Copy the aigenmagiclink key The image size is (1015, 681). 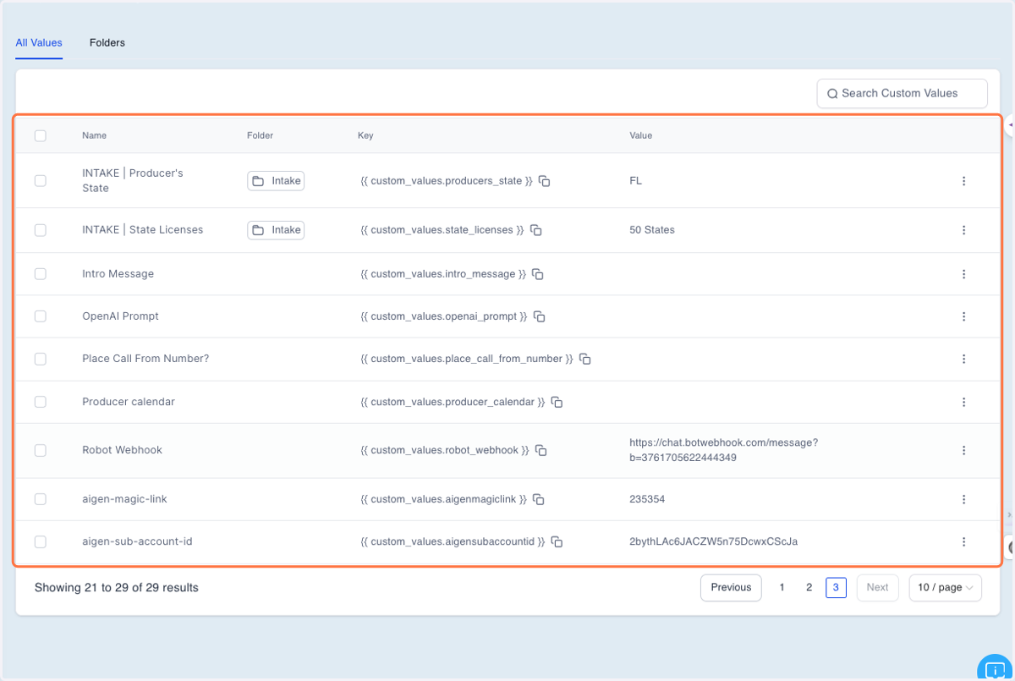pos(538,499)
